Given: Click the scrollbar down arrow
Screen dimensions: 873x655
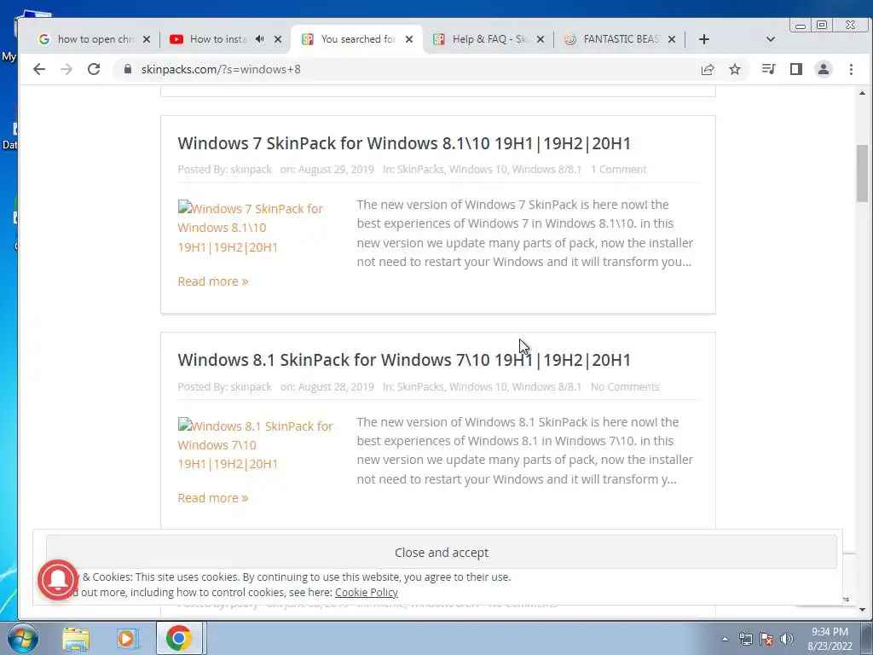Looking at the screenshot, I should tap(863, 610).
